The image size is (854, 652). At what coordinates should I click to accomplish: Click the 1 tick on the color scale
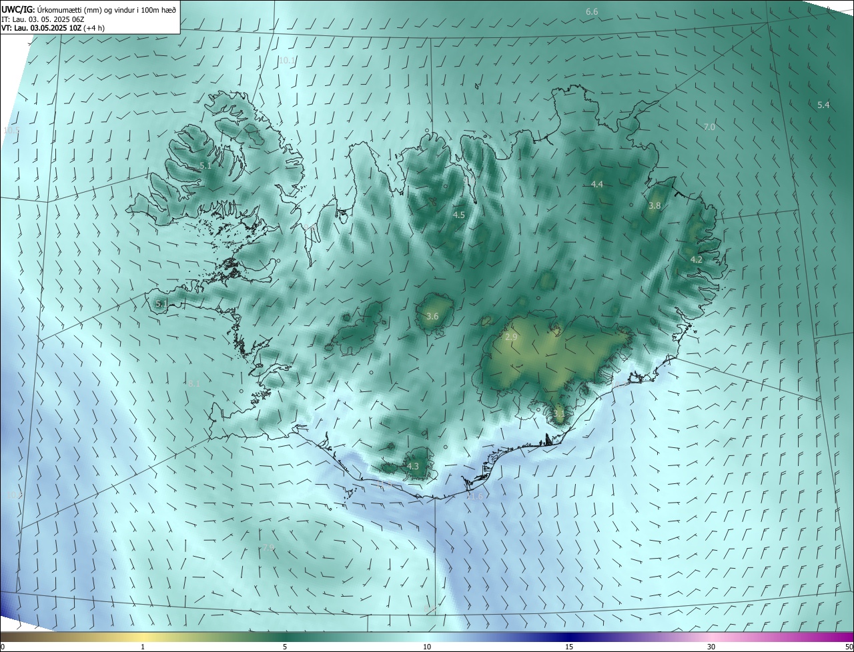point(143,647)
